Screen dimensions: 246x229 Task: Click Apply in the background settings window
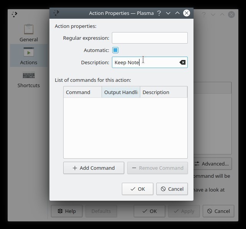click(x=184, y=211)
